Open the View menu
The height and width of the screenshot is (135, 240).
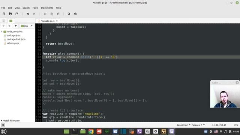[x=17, y=8]
